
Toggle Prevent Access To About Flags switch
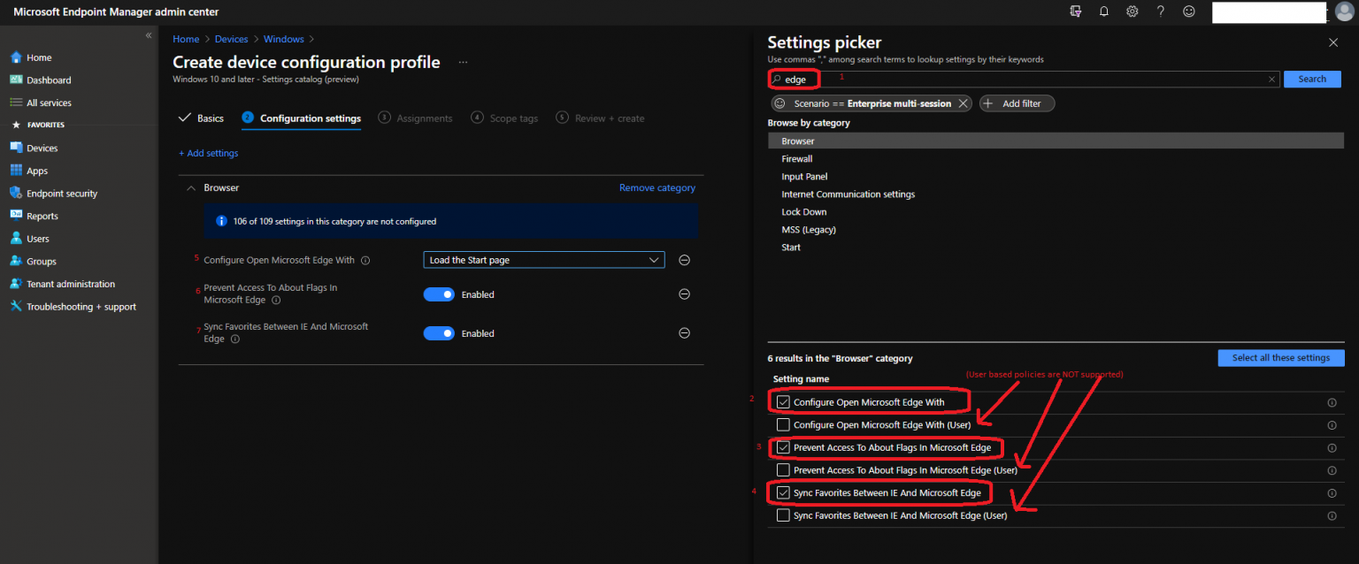click(439, 294)
